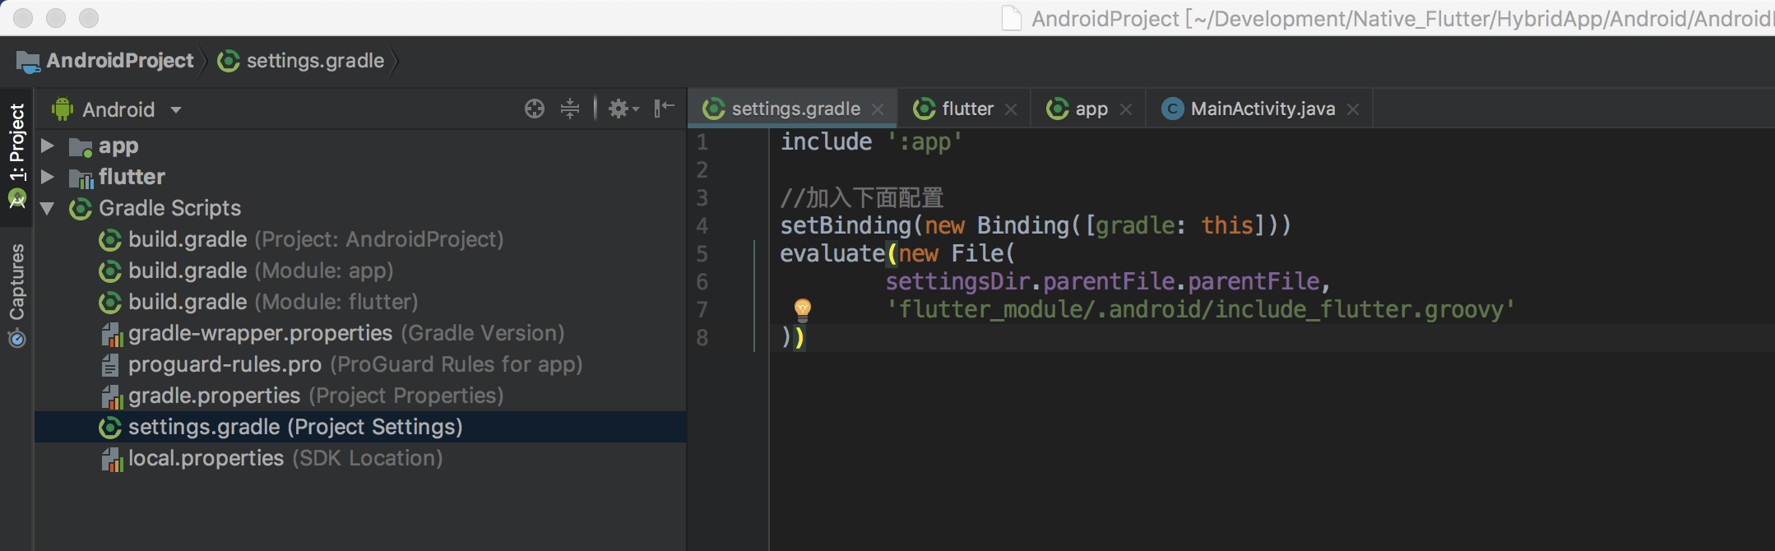This screenshot has width=1775, height=551.
Task: Click the local.properties file icon
Action: point(112,459)
